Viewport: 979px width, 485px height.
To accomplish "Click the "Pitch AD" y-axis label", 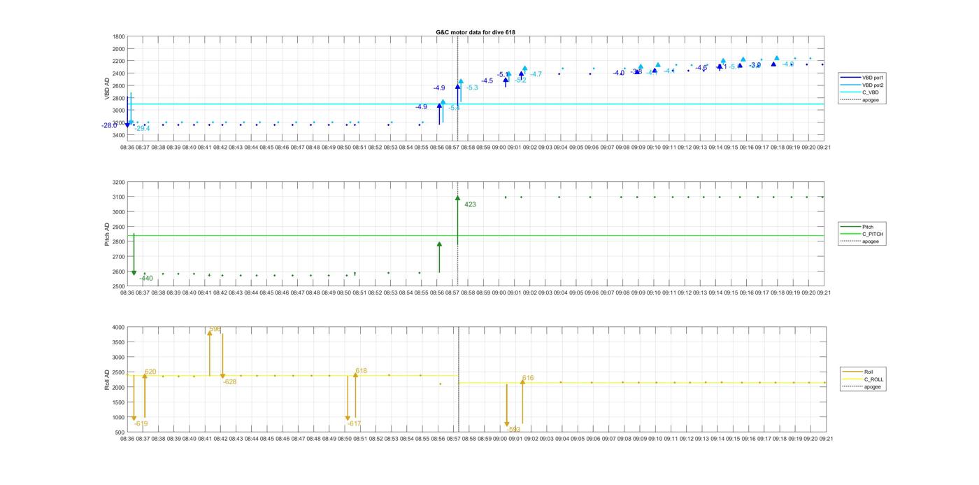I will [108, 234].
